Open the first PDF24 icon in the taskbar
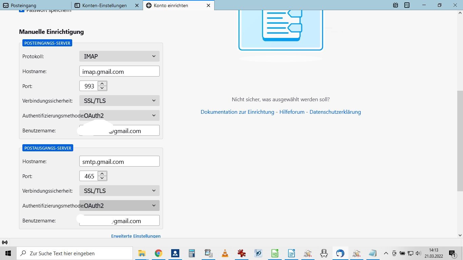Image resolution: width=463 pixels, height=260 pixels. point(308,253)
